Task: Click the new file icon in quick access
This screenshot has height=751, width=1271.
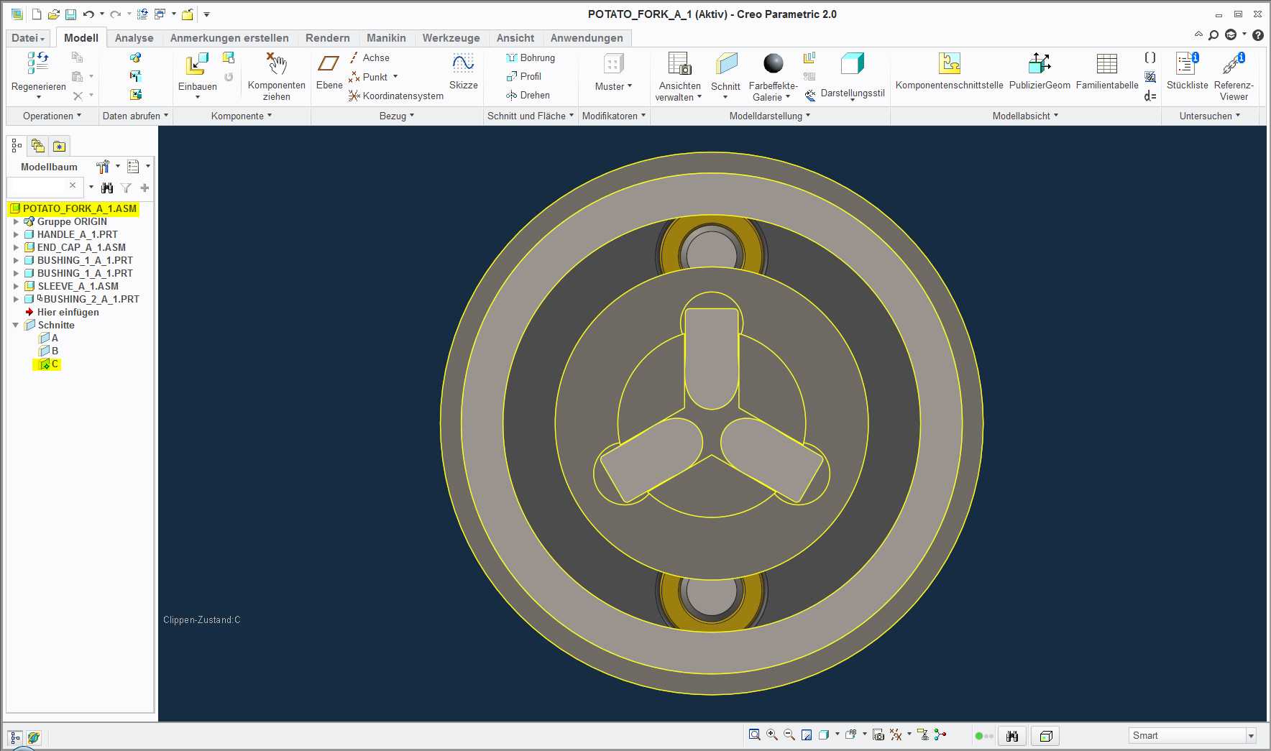Action: 37,14
